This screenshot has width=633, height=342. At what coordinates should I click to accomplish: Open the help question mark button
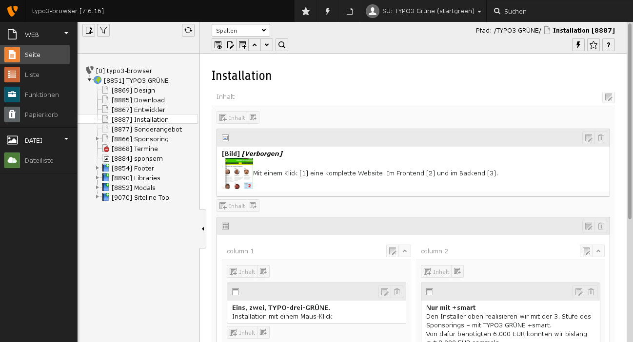pos(609,45)
